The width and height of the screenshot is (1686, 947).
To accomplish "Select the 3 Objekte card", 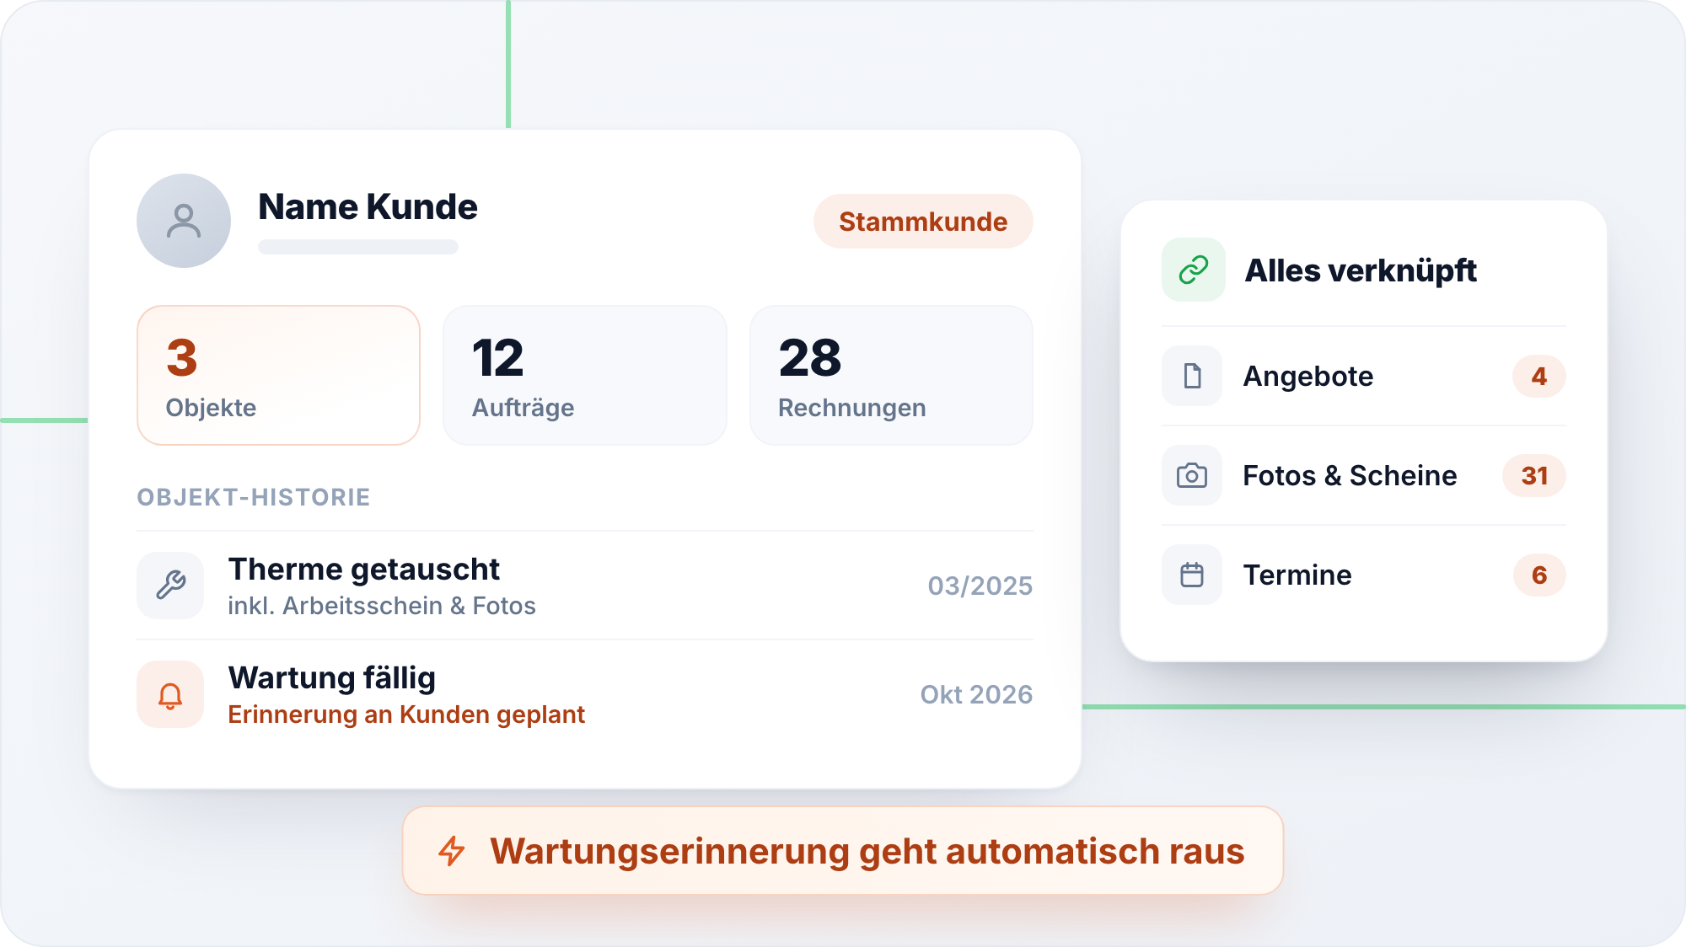I will coord(278,375).
